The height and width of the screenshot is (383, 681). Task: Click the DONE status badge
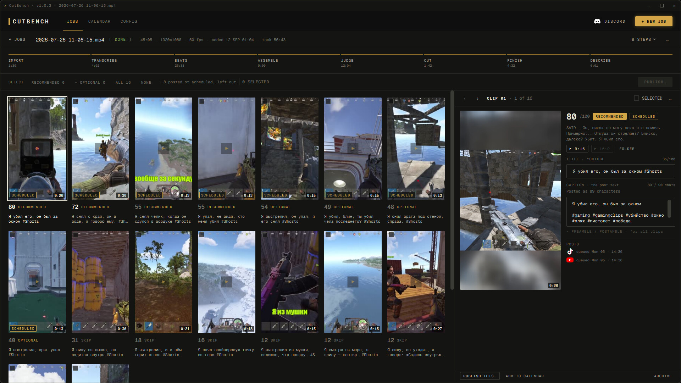tap(120, 40)
